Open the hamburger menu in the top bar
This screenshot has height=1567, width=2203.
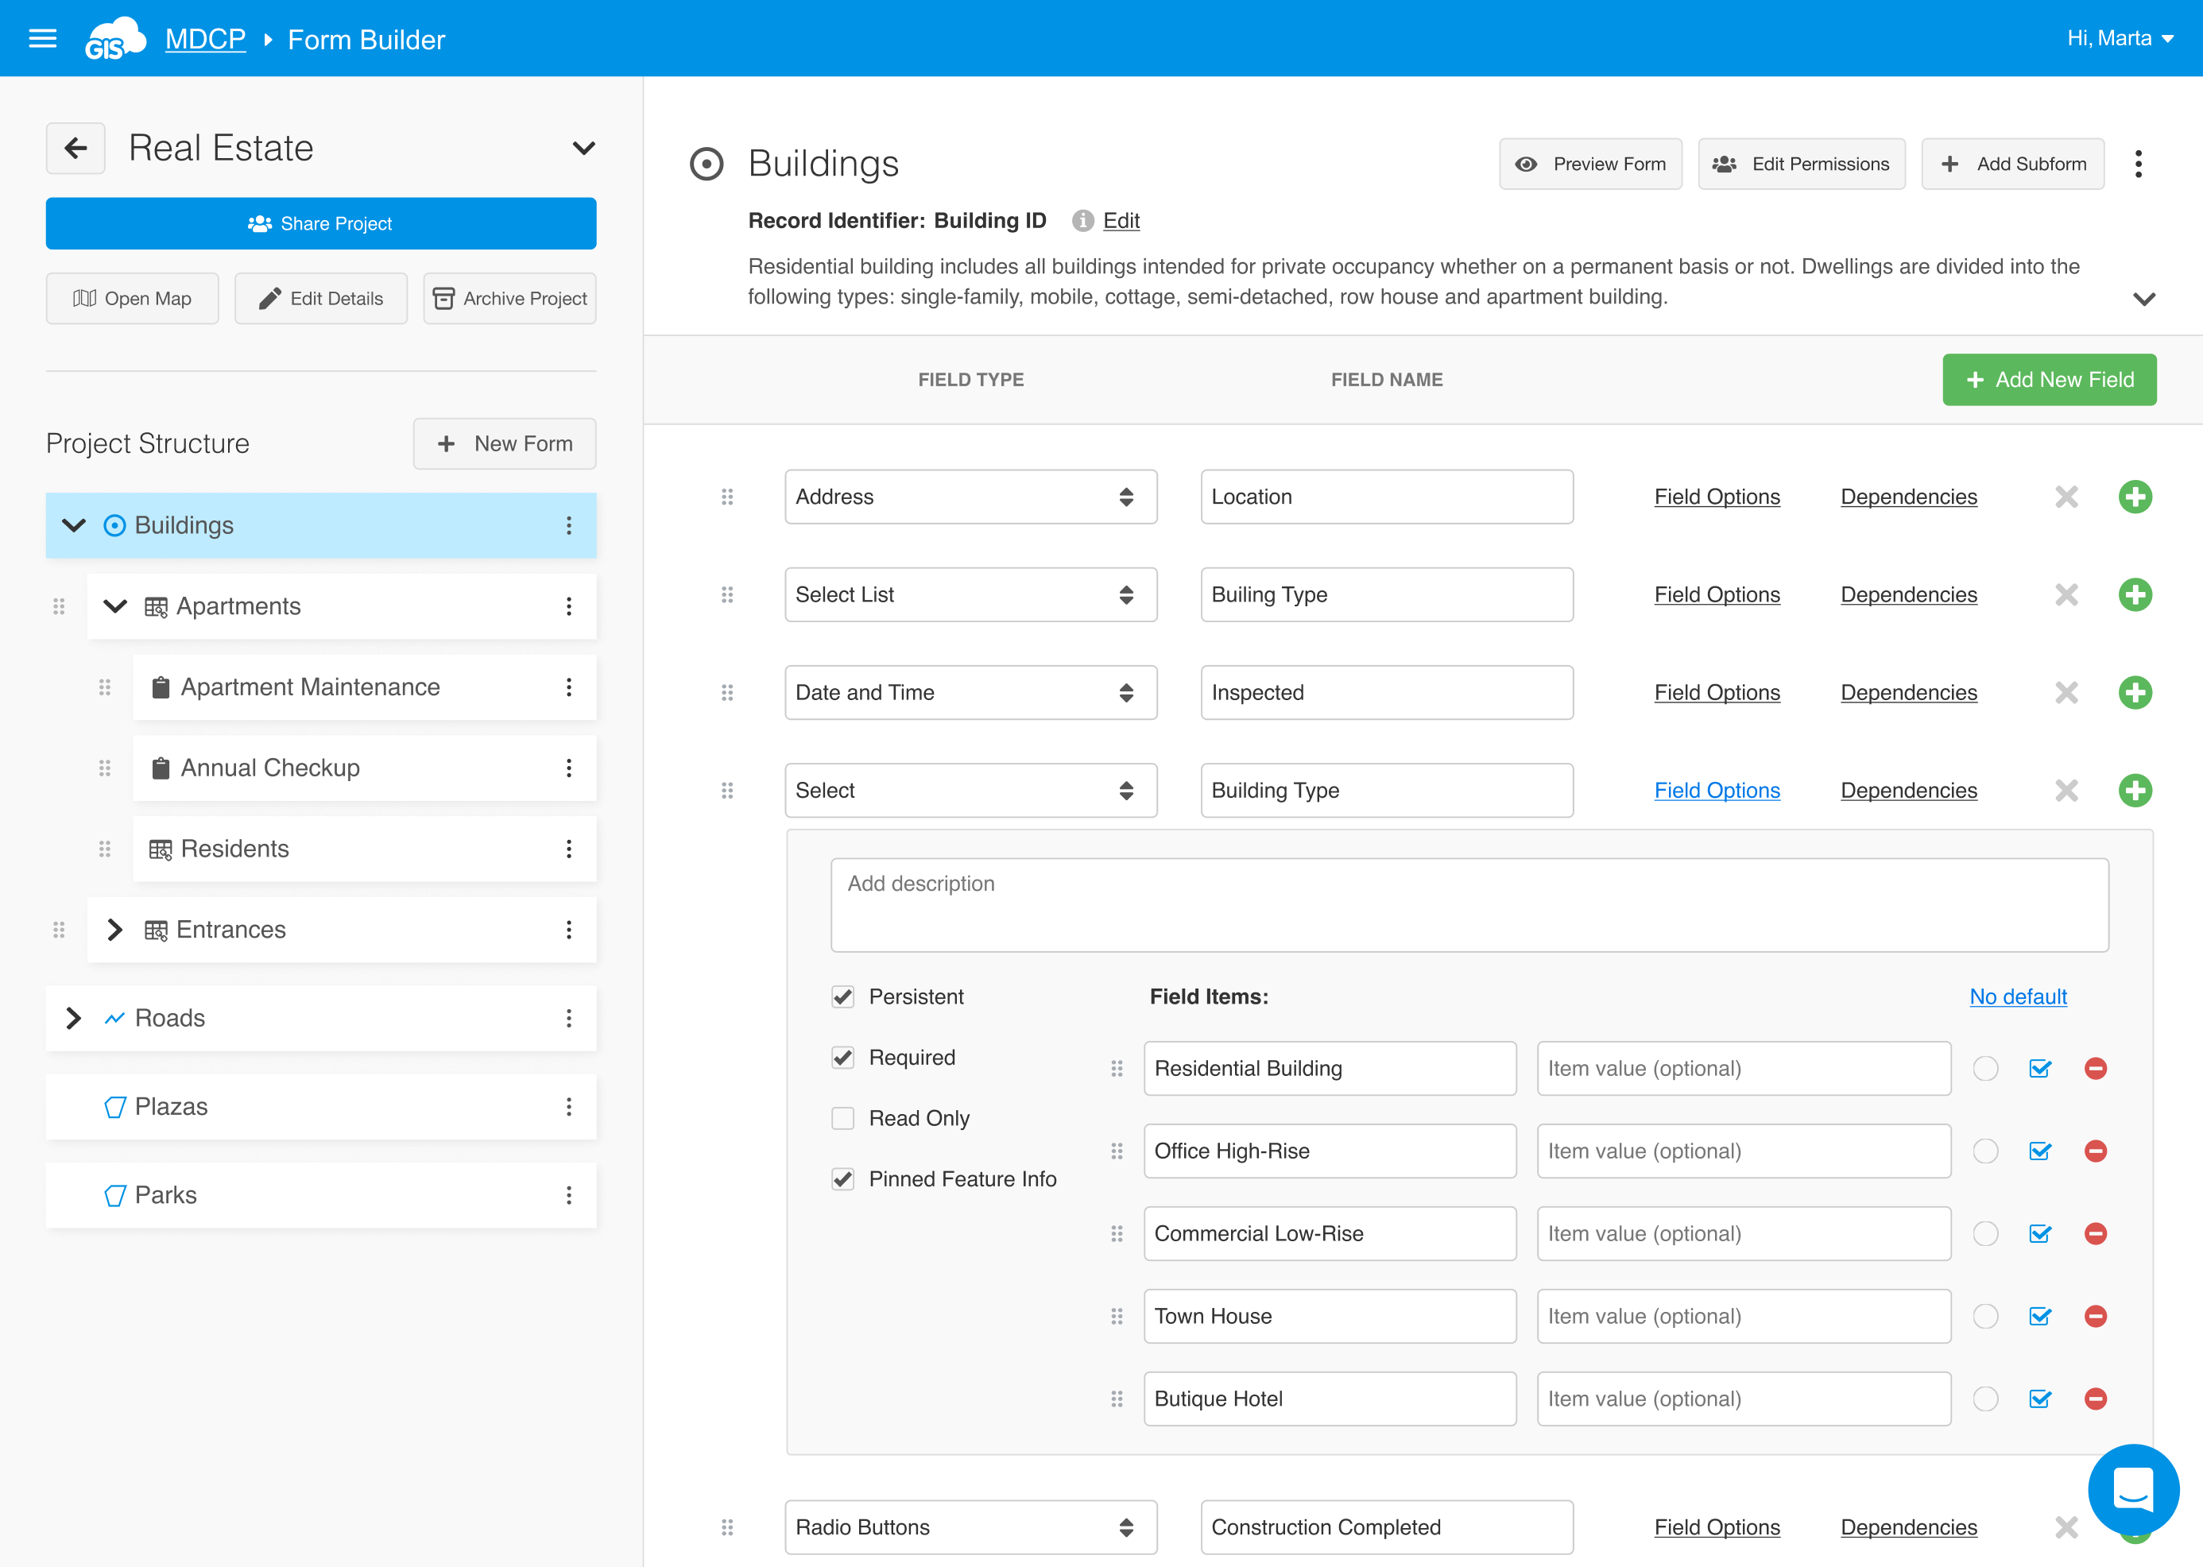click(42, 37)
